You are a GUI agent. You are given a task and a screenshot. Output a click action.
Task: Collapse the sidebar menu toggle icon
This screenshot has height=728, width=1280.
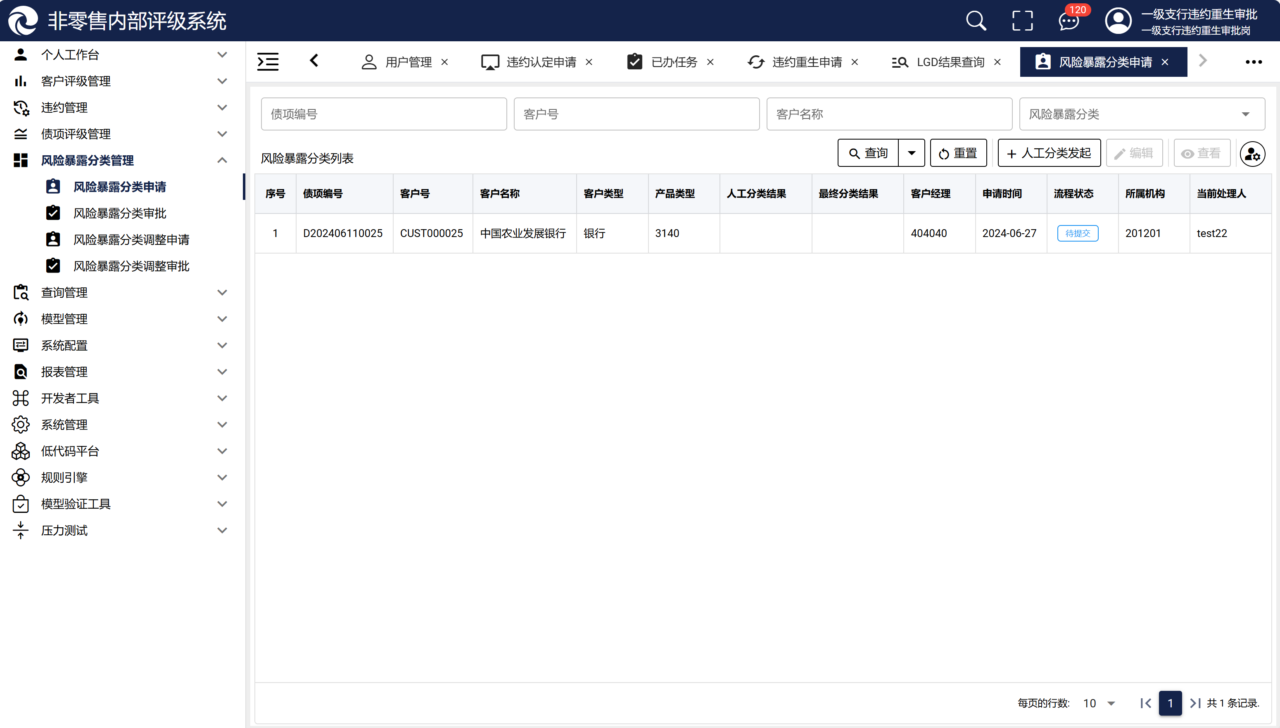pos(268,62)
